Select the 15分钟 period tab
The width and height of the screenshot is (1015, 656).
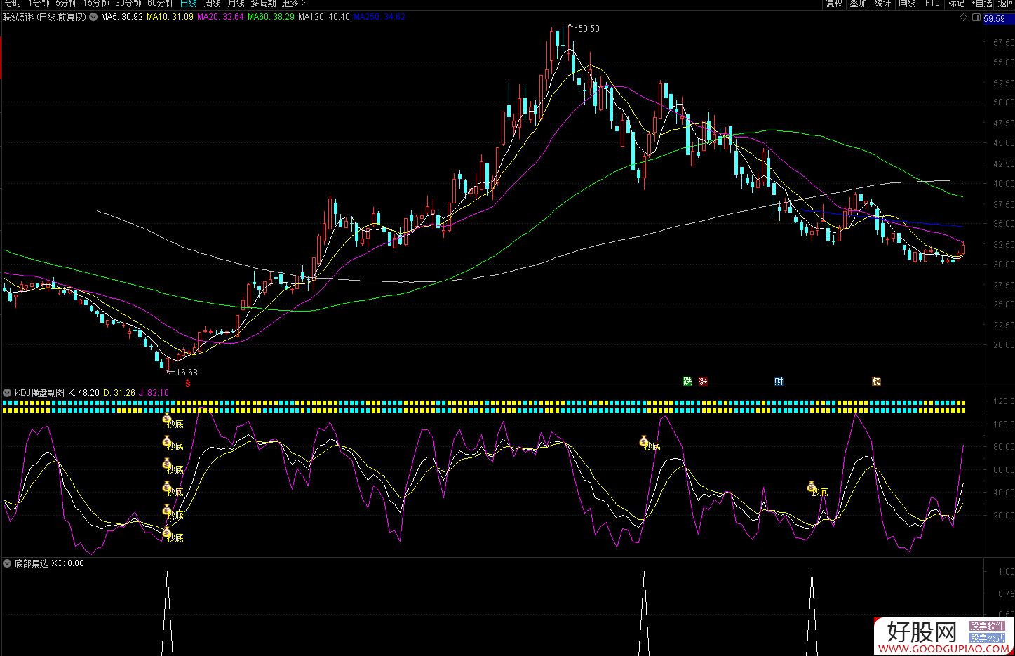pos(96,4)
